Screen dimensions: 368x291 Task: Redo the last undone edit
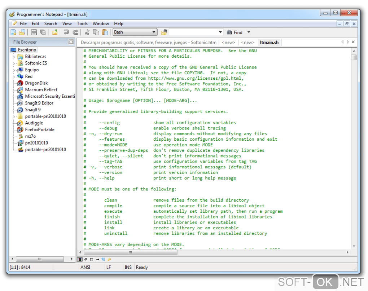click(75, 32)
